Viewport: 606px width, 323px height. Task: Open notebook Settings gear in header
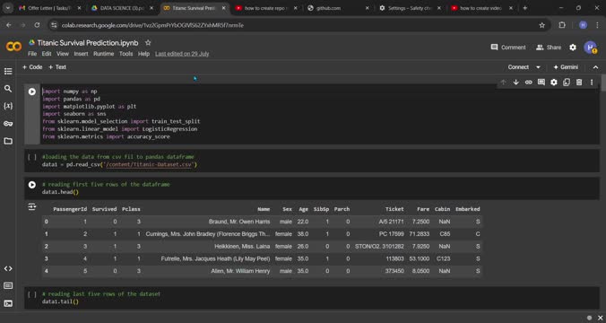[573, 48]
